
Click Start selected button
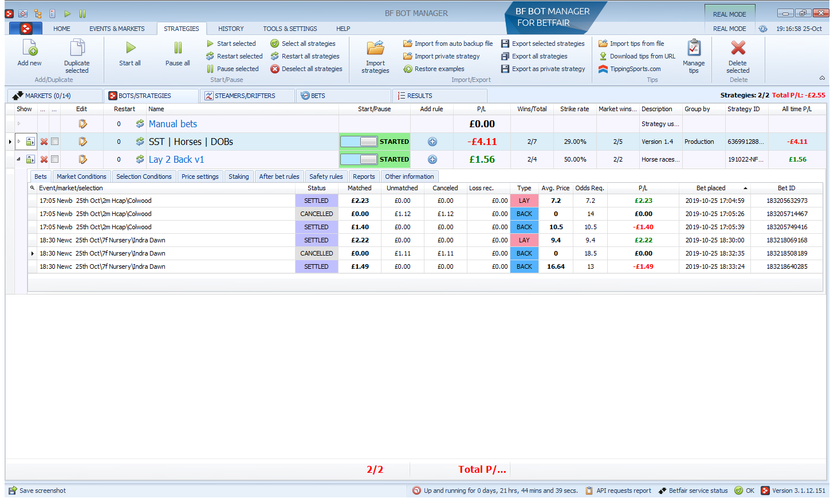pyautogui.click(x=231, y=44)
